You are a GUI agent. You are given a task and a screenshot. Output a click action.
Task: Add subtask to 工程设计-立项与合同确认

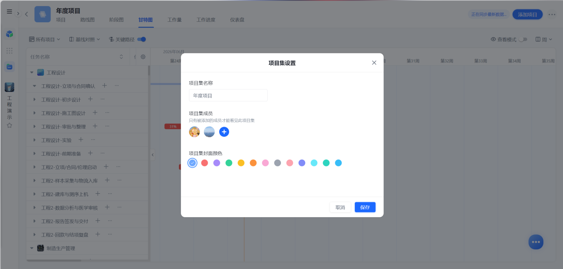(x=104, y=86)
